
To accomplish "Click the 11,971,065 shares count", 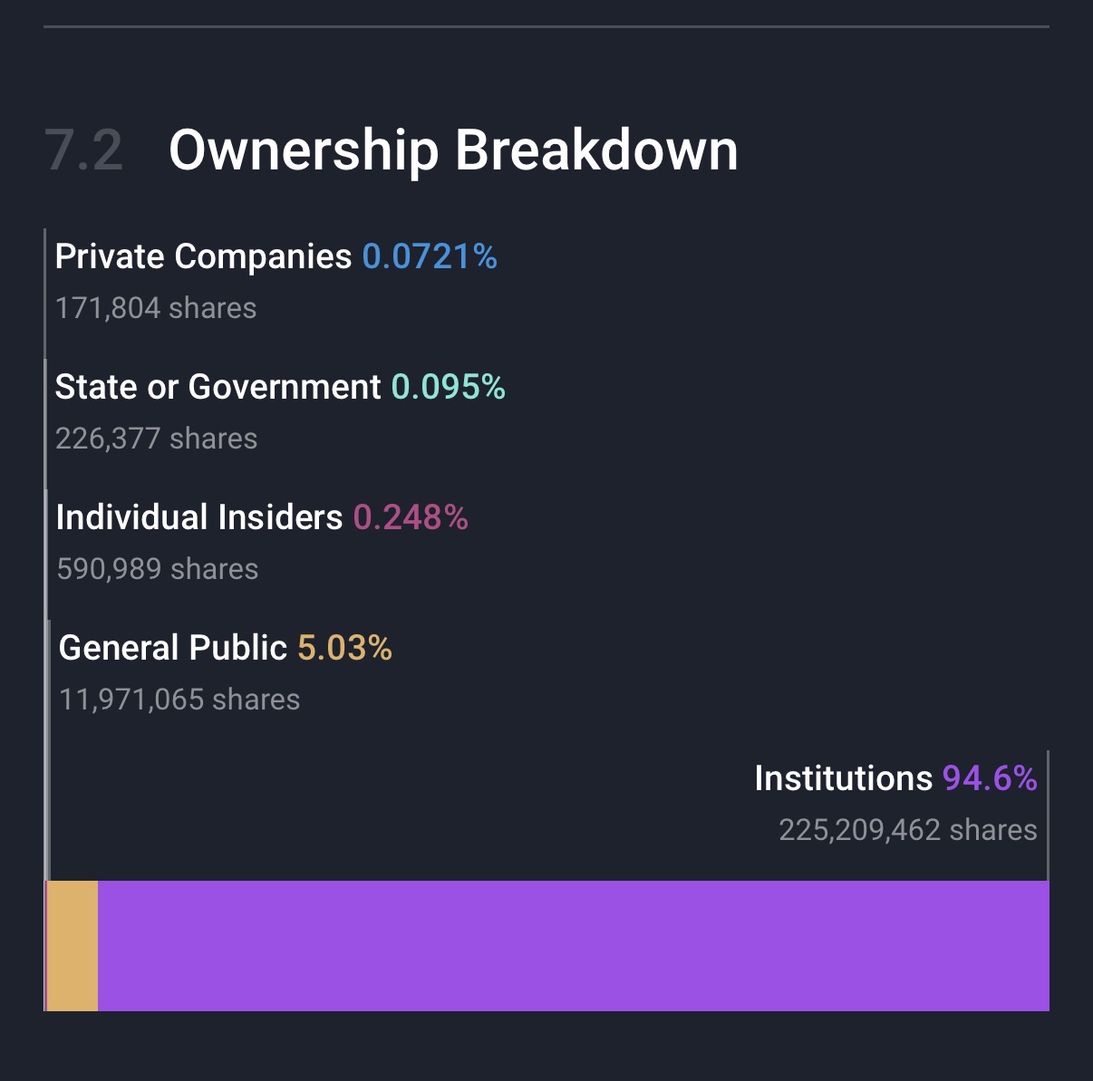I will (x=179, y=700).
